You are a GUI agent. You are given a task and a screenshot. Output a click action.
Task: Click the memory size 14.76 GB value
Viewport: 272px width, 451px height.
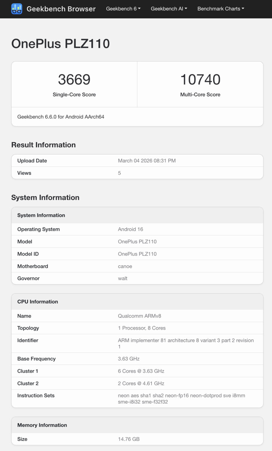pos(129,439)
